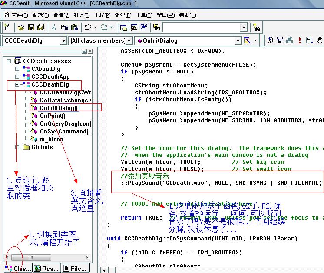This screenshot has height=273, width=324.
Task: Open the 文件(F) menu
Action: pos(20,15)
